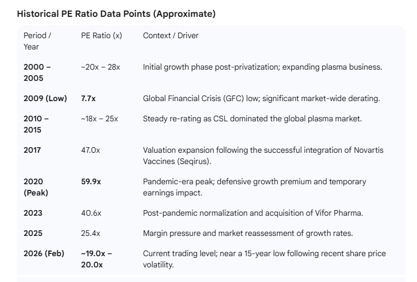The height and width of the screenshot is (282, 417).
Task: Click the 'PE Ratio (x)' column header
Action: pyautogui.click(x=102, y=35)
